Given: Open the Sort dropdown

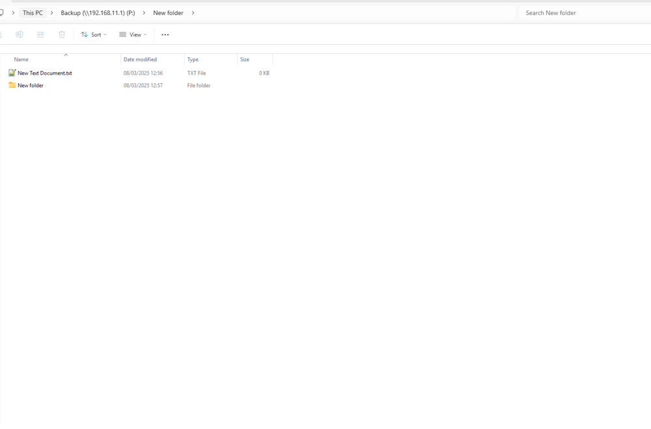Looking at the screenshot, I should [93, 35].
